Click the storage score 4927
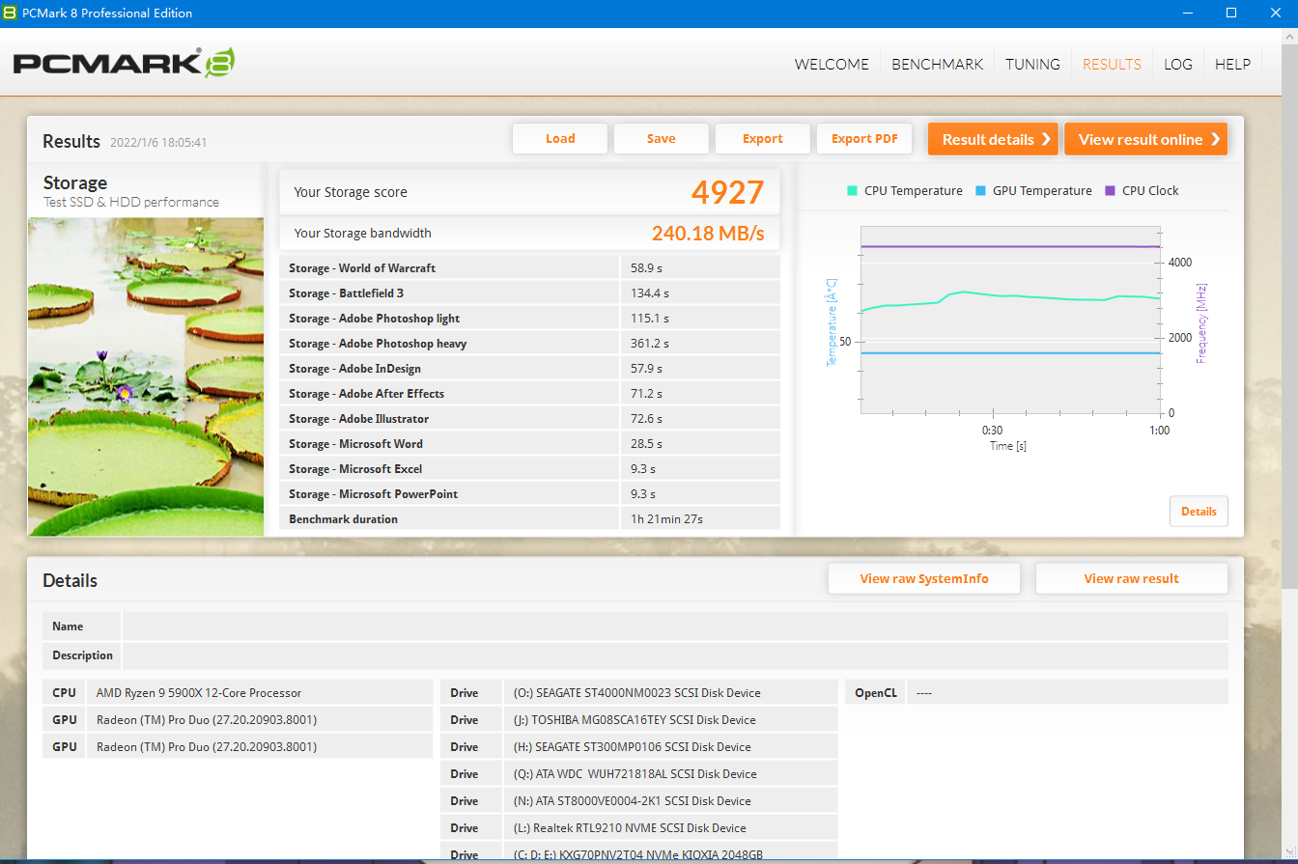 point(727,192)
